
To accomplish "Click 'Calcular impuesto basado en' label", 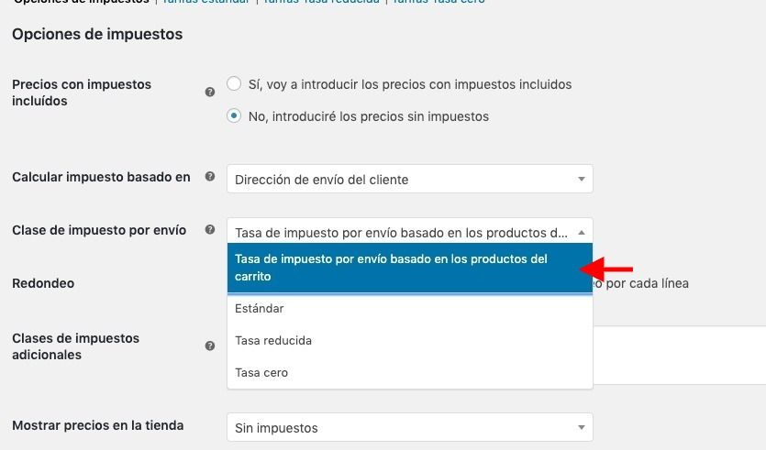I will [x=101, y=177].
